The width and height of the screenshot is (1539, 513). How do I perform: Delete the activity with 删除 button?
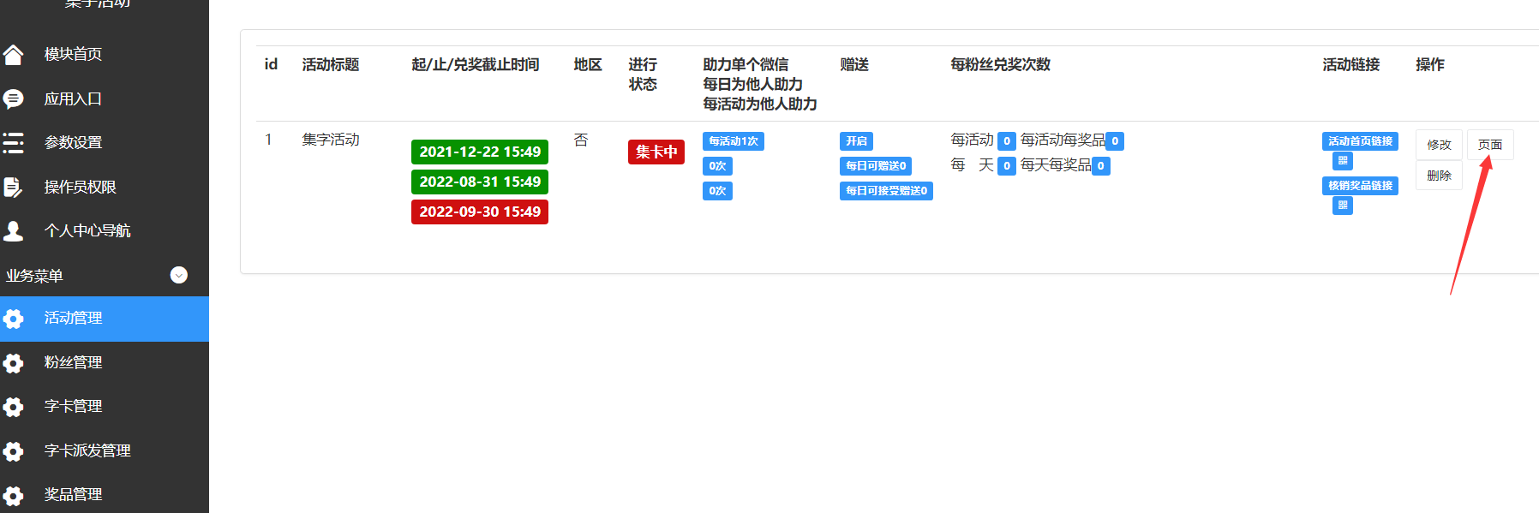(1439, 176)
